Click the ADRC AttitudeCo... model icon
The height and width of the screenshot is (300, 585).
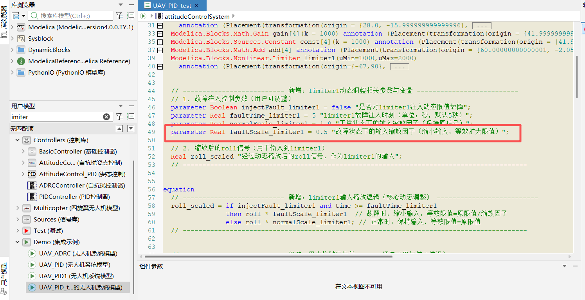(32, 162)
